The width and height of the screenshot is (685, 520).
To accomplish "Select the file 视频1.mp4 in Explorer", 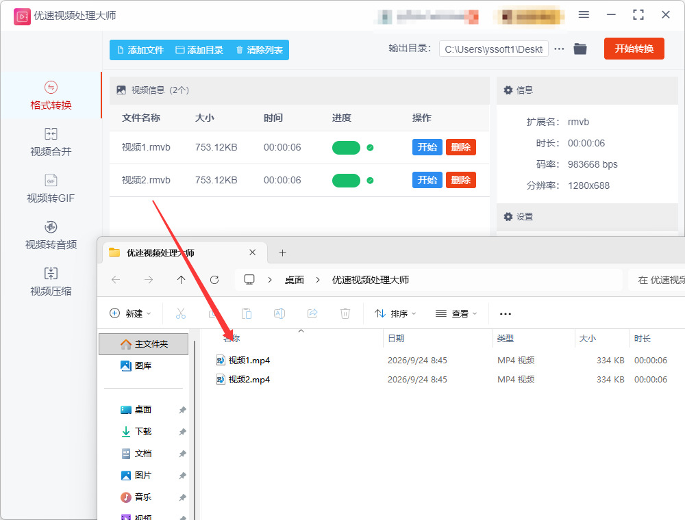I will click(x=243, y=361).
